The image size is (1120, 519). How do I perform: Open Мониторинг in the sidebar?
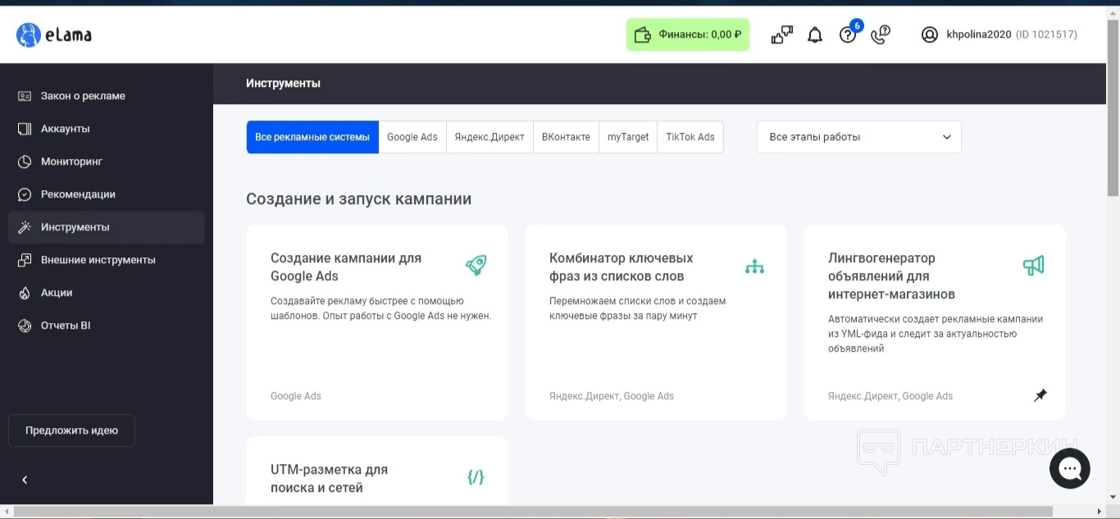click(x=71, y=162)
